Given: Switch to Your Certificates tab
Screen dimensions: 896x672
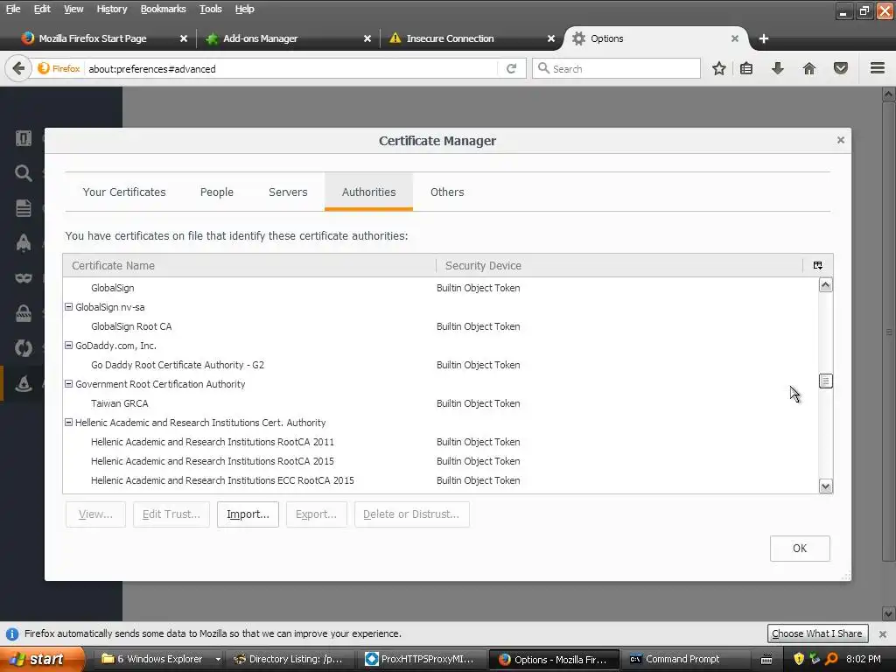Looking at the screenshot, I should [124, 192].
